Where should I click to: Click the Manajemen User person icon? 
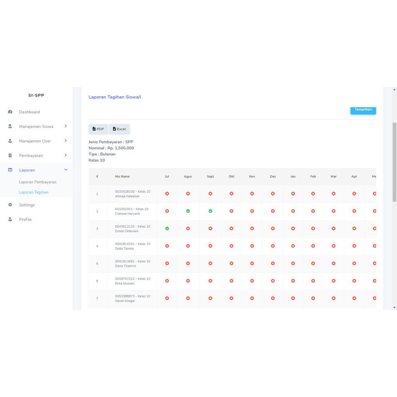(10, 141)
